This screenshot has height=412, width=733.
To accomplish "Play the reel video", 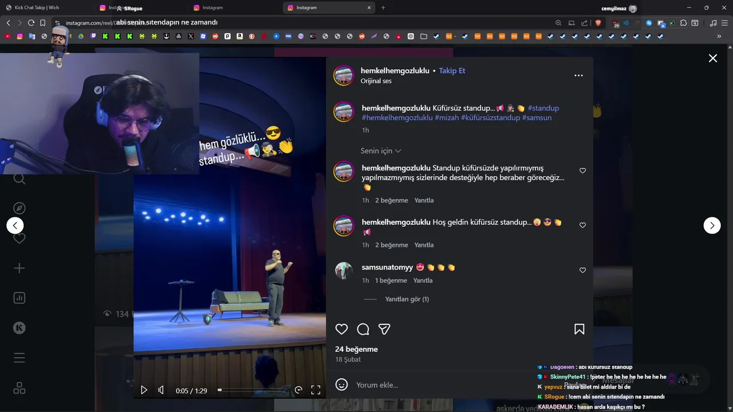I will tap(144, 390).
